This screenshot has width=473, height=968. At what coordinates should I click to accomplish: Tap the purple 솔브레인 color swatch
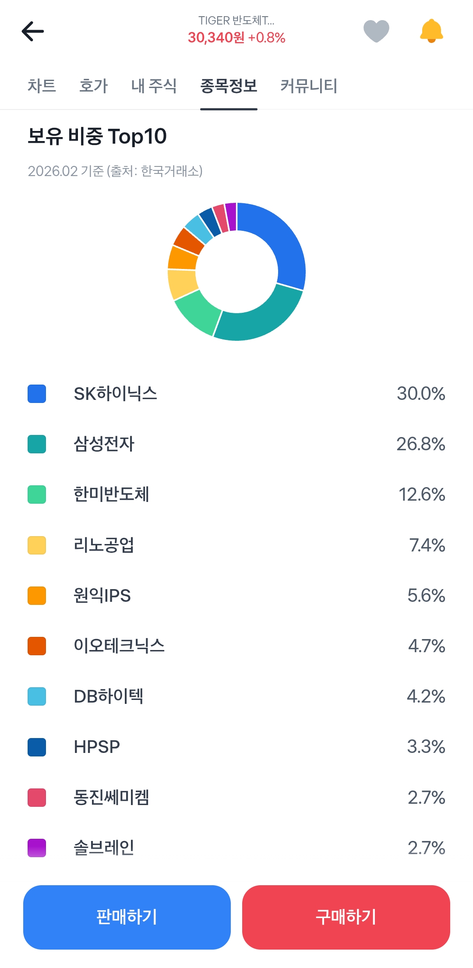(x=37, y=848)
